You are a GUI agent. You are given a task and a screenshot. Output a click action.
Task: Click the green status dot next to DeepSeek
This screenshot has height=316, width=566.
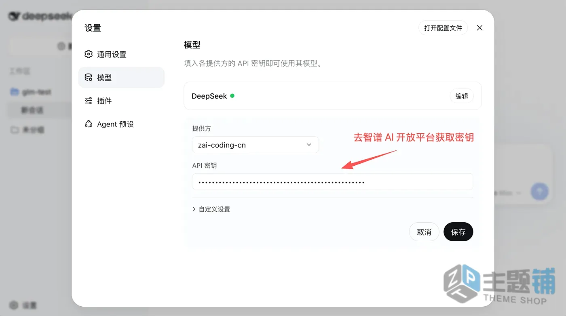pos(232,96)
